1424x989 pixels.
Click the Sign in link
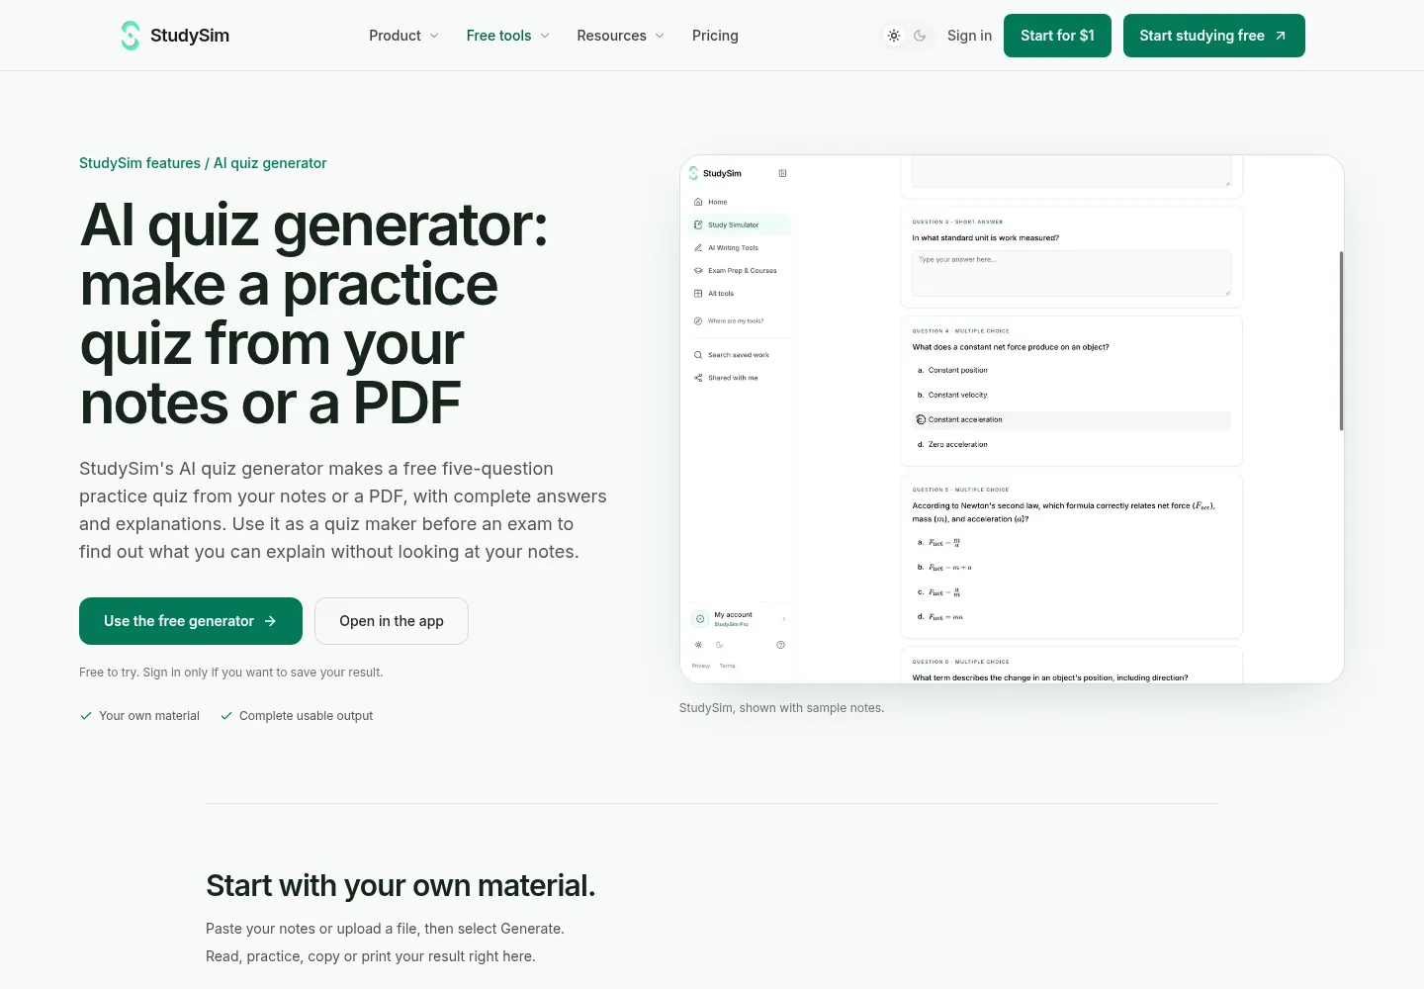coord(969,36)
